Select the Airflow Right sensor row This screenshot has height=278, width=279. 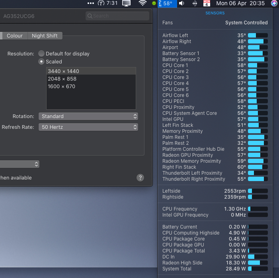(215, 41)
